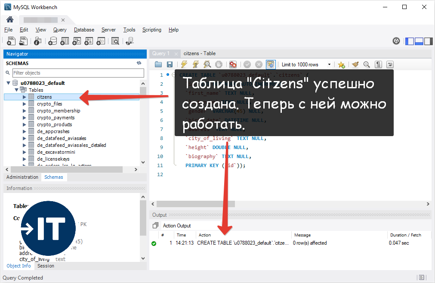The image size is (435, 283).
Task: Expand the de_licensekeys table node
Action: click(25, 159)
